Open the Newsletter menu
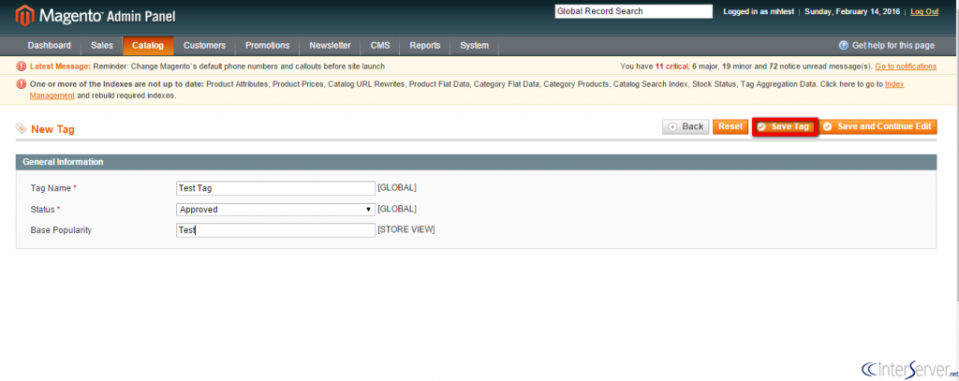Viewport: 959px width, 381px height. point(330,45)
